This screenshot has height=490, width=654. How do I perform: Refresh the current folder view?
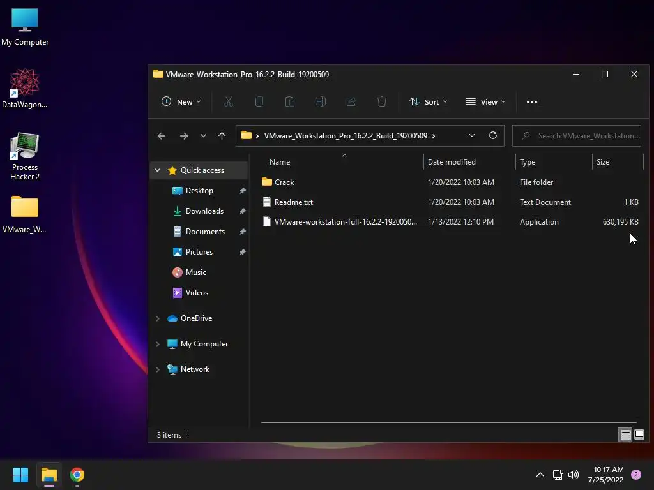click(x=492, y=135)
